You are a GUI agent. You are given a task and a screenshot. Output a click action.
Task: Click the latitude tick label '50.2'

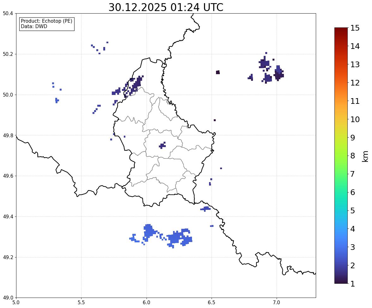[8, 54]
